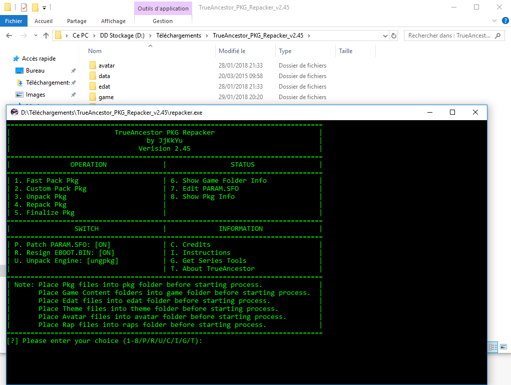
Task: Go back with the left arrow button
Action: point(9,36)
